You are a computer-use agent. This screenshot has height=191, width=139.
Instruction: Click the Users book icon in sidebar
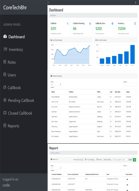coord(5,74)
